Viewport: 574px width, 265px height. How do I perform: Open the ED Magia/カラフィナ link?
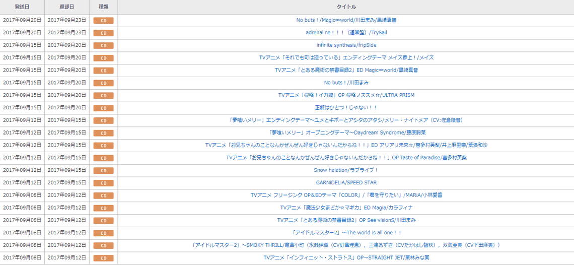click(x=346, y=208)
